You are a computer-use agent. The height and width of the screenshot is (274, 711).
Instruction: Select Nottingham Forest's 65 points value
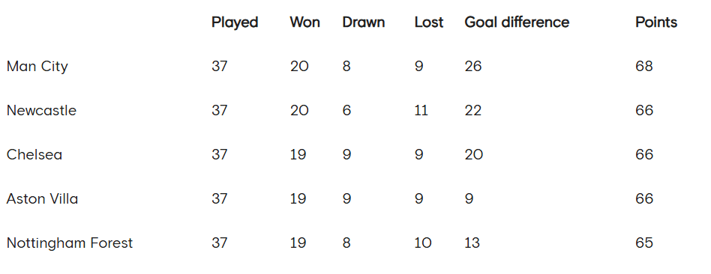click(x=644, y=243)
